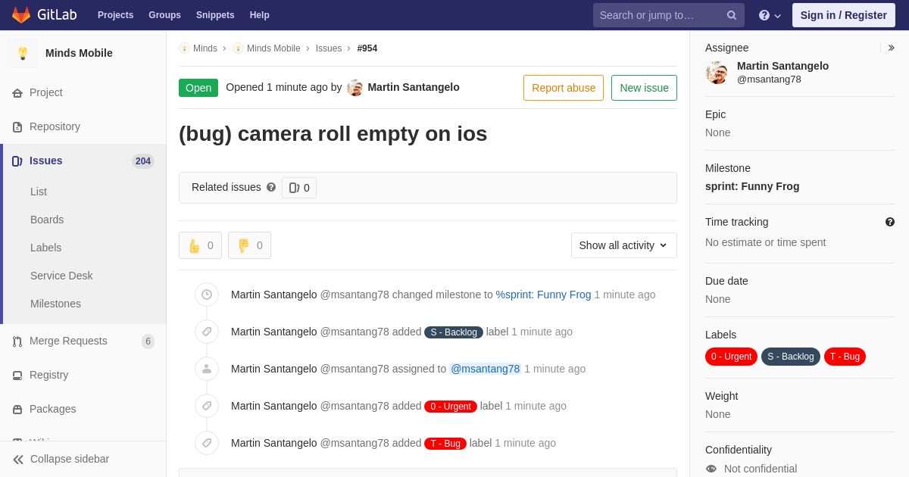Click the green Open status badge
Viewport: 909px width, 477px height.
(198, 88)
